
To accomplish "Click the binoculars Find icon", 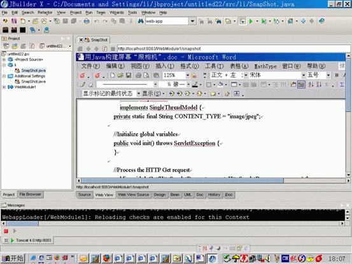I will point(141,21).
